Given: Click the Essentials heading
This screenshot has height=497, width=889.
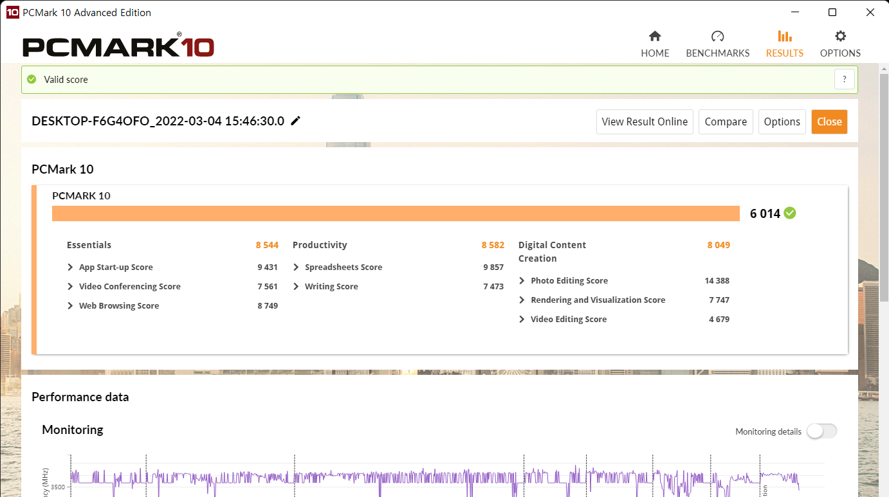Looking at the screenshot, I should [x=89, y=245].
